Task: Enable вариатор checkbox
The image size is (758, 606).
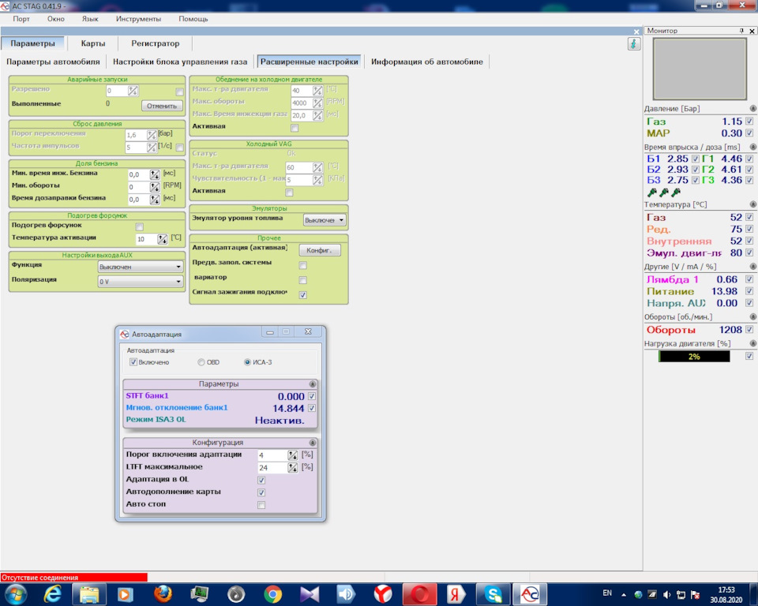Action: pyautogui.click(x=302, y=280)
